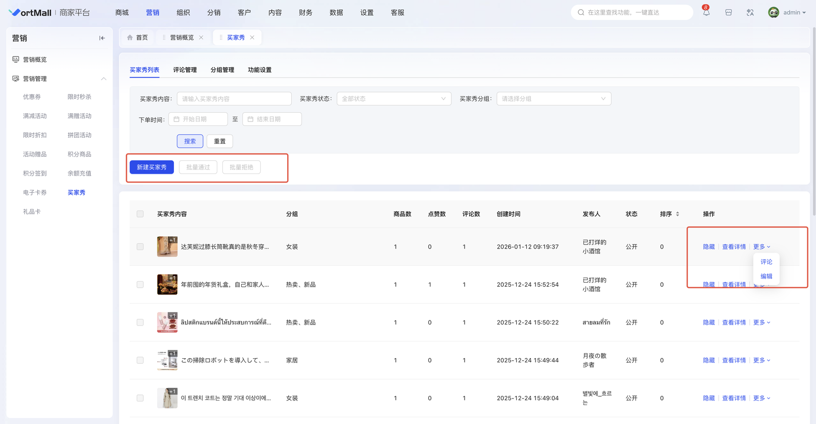Click the language translation icon
Viewport: 816px width, 424px height.
pos(750,13)
